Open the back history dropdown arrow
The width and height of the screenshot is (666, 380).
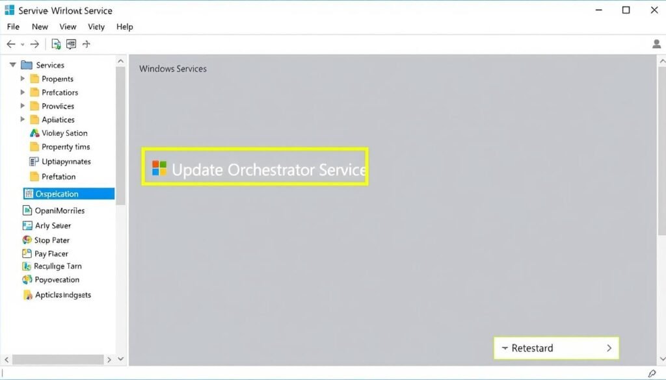pos(23,45)
